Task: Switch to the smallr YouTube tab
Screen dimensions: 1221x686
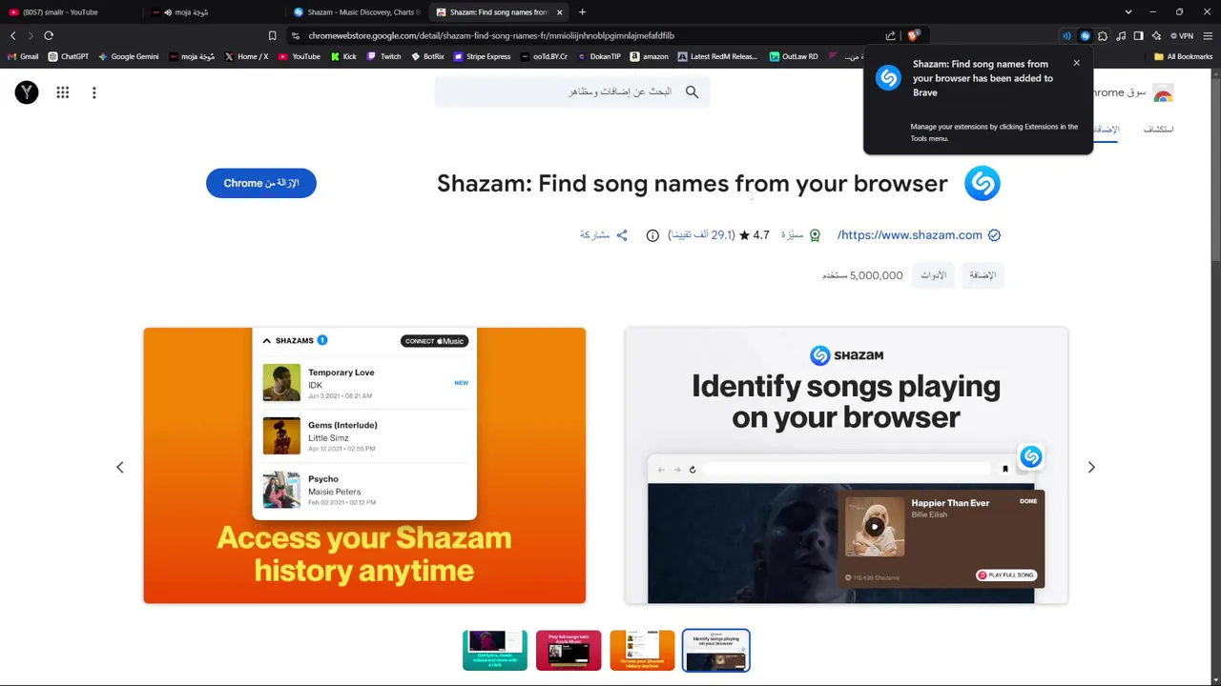Action: pos(72,12)
